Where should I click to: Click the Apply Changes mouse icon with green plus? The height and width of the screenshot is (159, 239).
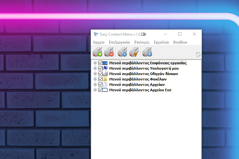98,52
